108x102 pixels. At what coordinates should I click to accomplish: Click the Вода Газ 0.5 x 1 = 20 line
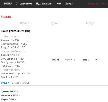(x=13, y=48)
